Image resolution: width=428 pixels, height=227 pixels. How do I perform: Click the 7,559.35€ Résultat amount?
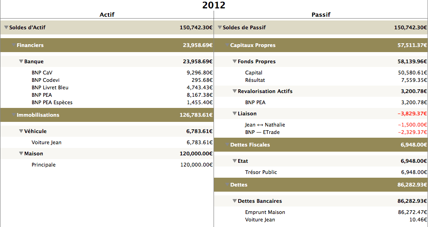[414, 80]
